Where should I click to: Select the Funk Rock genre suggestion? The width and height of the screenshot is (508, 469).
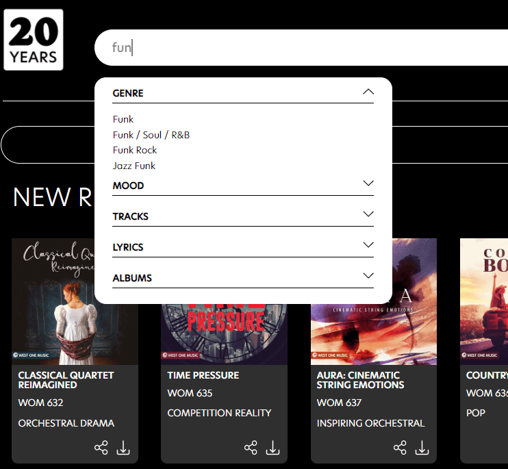coord(135,150)
